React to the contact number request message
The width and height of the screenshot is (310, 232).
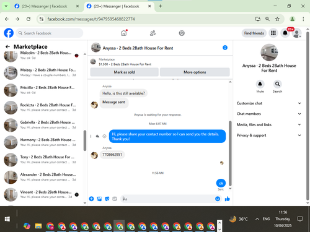click(x=104, y=136)
